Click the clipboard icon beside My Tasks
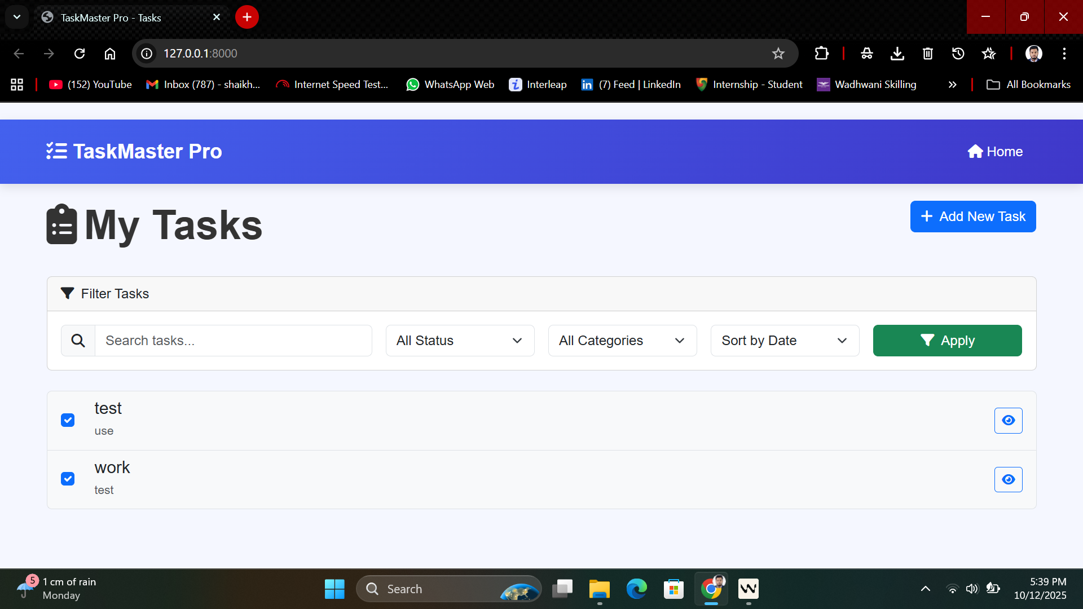Screen dimensions: 1083x609 click(61, 224)
